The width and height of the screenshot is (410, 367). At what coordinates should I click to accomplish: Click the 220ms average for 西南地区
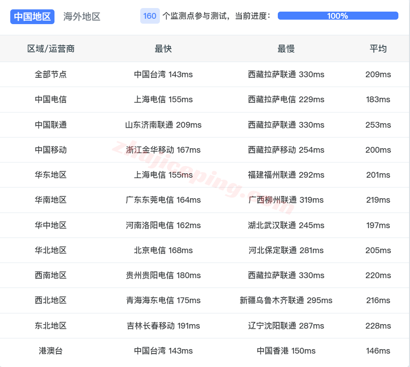click(x=378, y=275)
